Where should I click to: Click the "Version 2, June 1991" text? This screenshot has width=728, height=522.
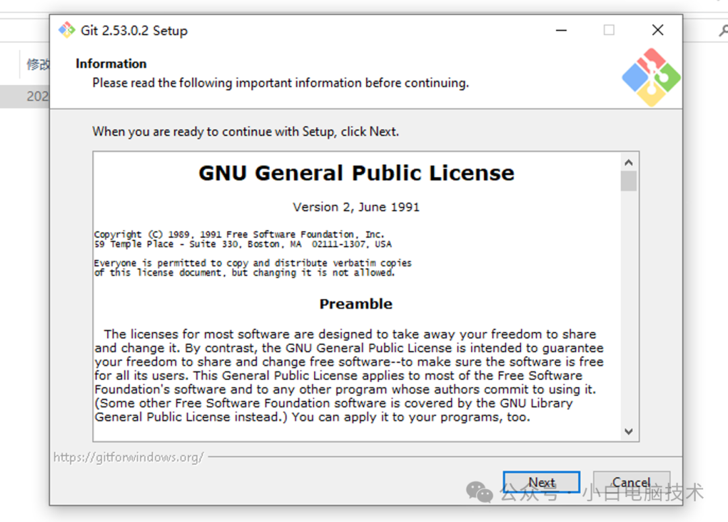356,207
